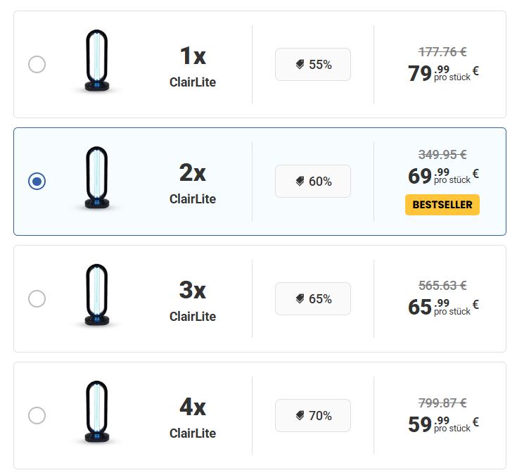Image resolution: width=517 pixels, height=475 pixels.
Task: Click the 79.99 € price per piece
Action: pyautogui.click(x=442, y=73)
